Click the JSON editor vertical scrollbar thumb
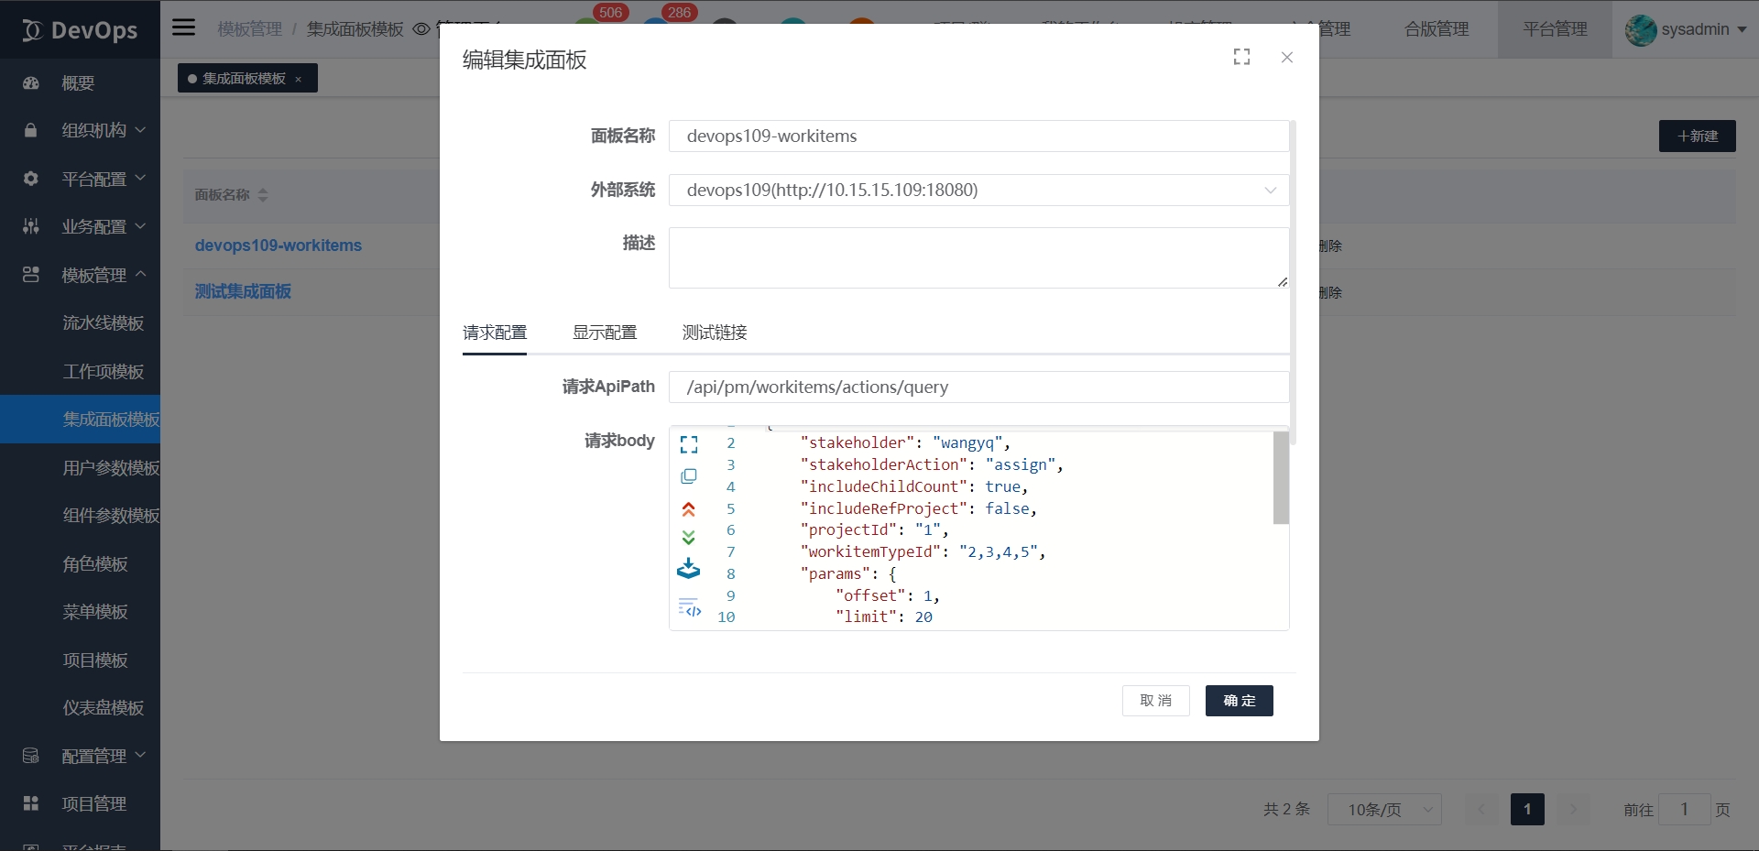This screenshot has height=851, width=1759. point(1281,478)
